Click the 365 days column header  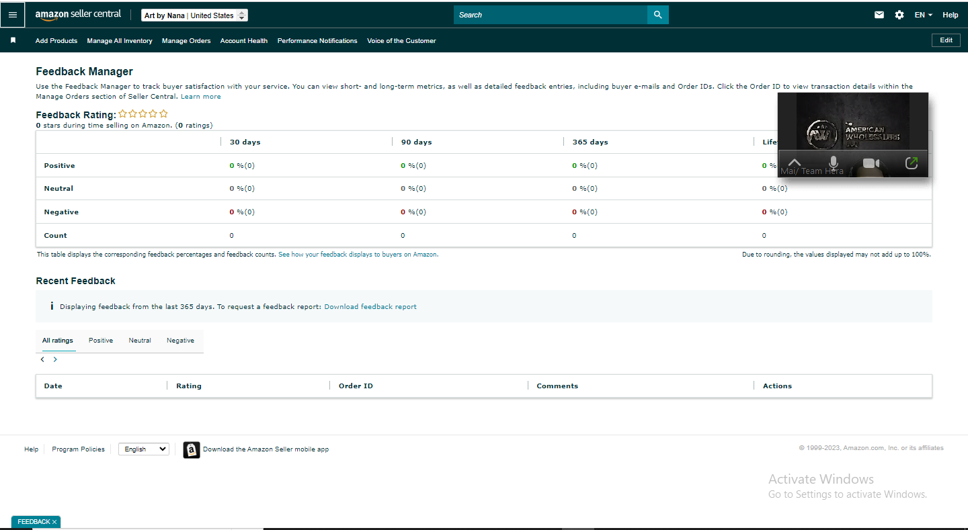pos(590,142)
